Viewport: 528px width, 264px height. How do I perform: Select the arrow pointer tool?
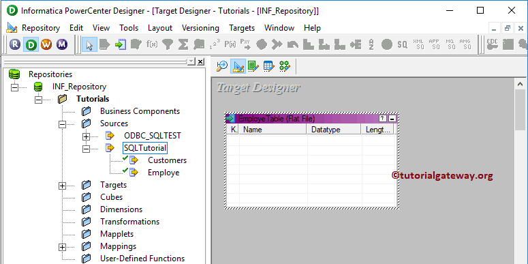pyautogui.click(x=89, y=44)
